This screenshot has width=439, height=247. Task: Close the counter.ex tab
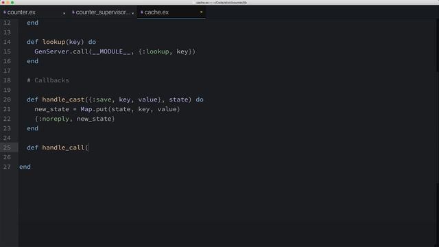point(64,13)
